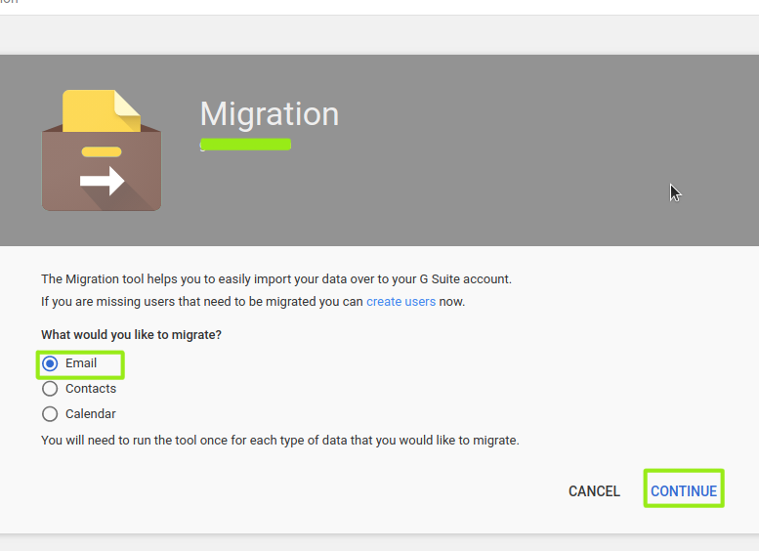The width and height of the screenshot is (759, 551).
Task: Choose the Calendar radio button
Action: tap(50, 414)
